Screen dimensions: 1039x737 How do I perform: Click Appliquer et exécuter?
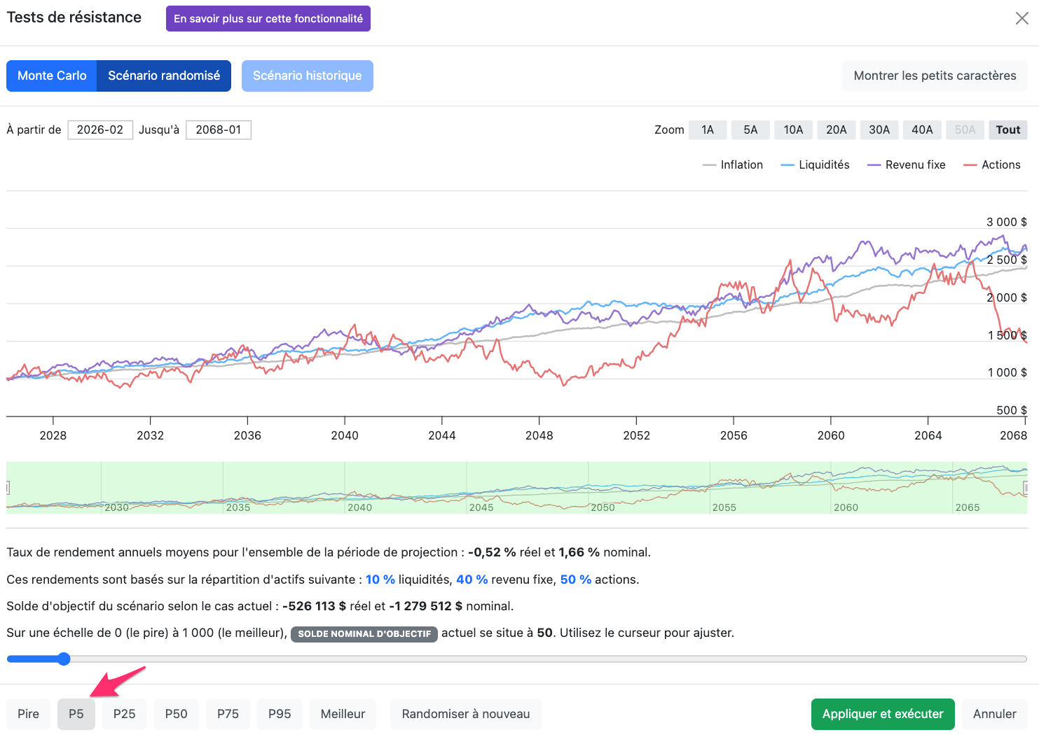883,714
